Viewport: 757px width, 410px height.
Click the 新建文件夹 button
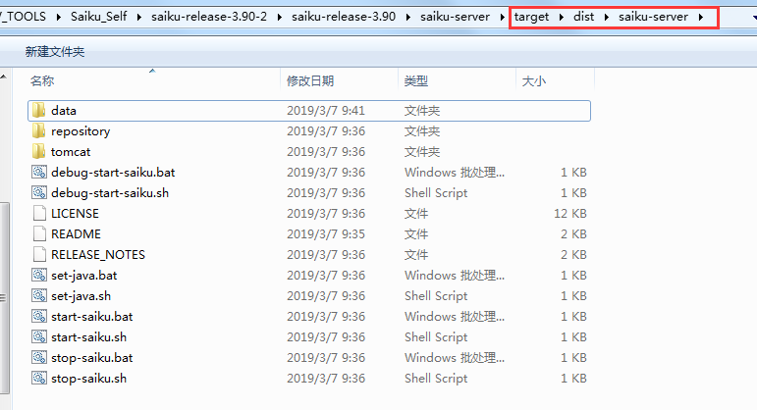pyautogui.click(x=55, y=52)
